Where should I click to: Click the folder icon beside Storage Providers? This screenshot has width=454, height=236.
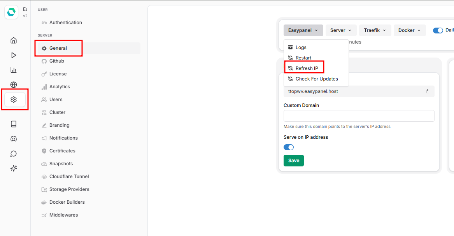coord(44,189)
